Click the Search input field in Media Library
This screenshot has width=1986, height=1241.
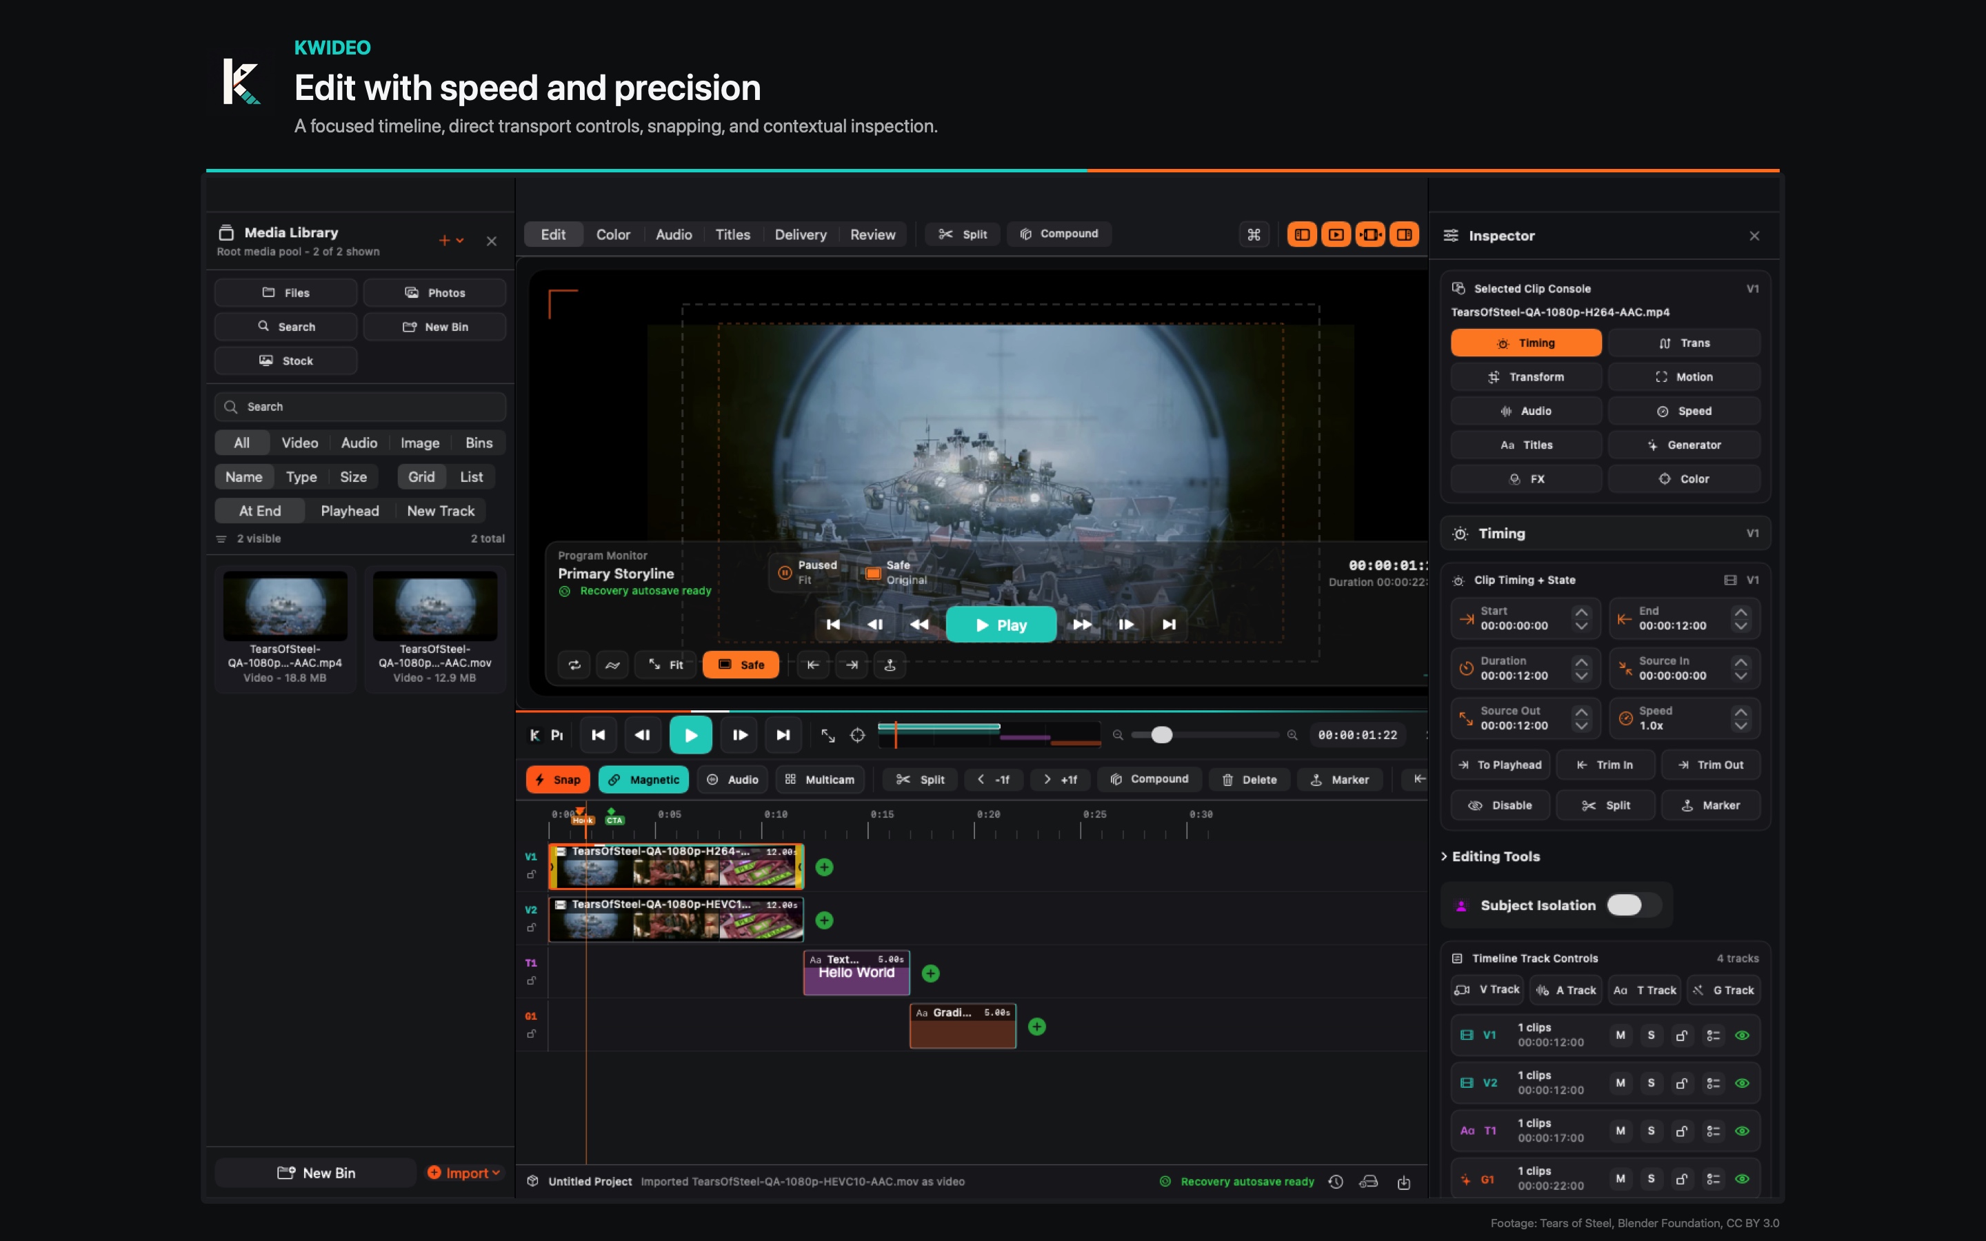coord(360,407)
